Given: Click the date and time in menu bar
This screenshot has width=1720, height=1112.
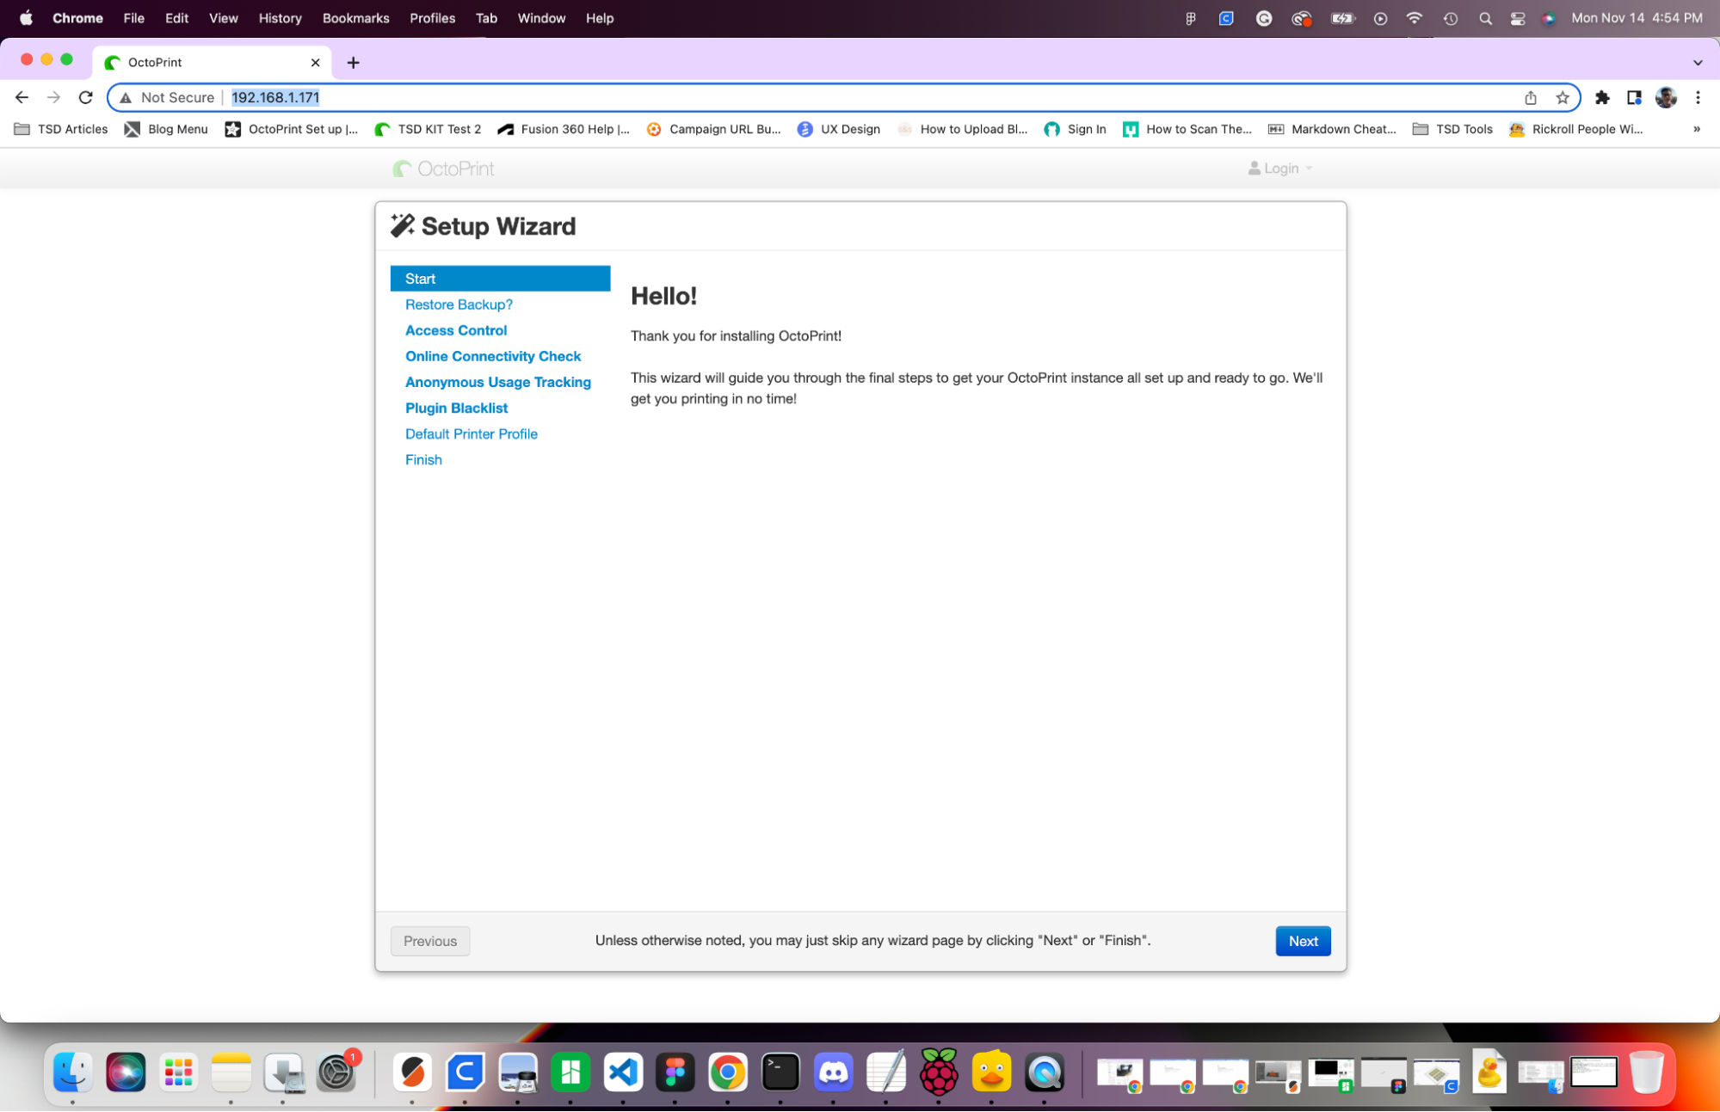Looking at the screenshot, I should pos(1637,18).
